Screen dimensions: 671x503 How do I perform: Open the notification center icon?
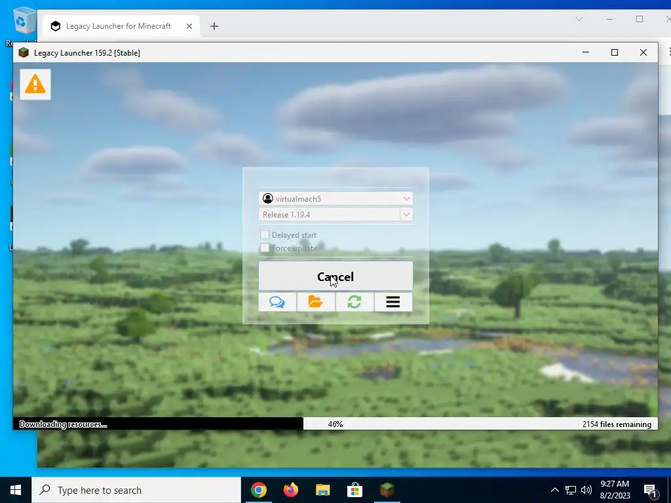tap(651, 491)
